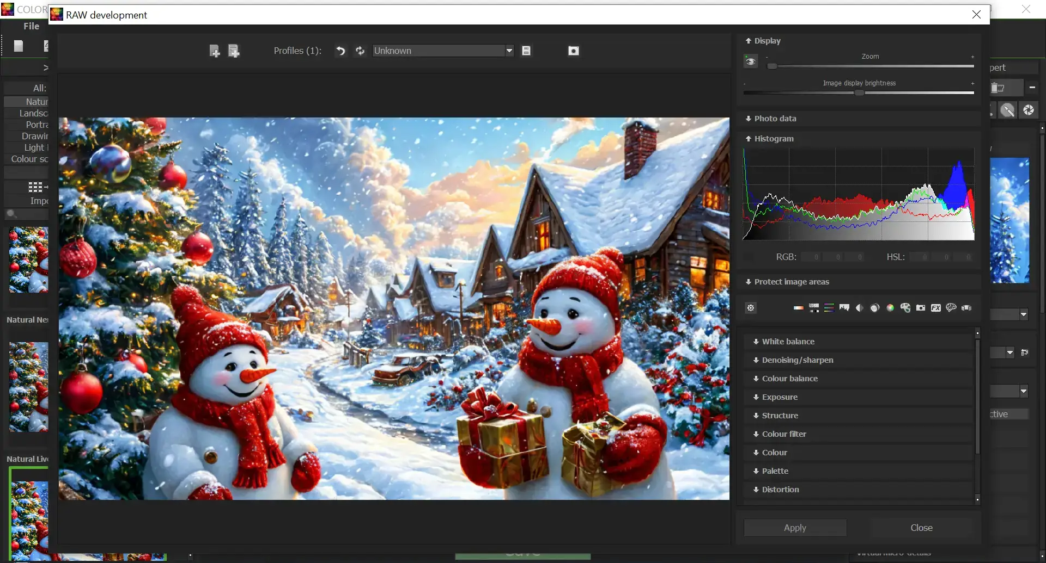Screen dimensions: 1046x563
Task: Close the RAW development dialog with X
Action: pos(976,15)
